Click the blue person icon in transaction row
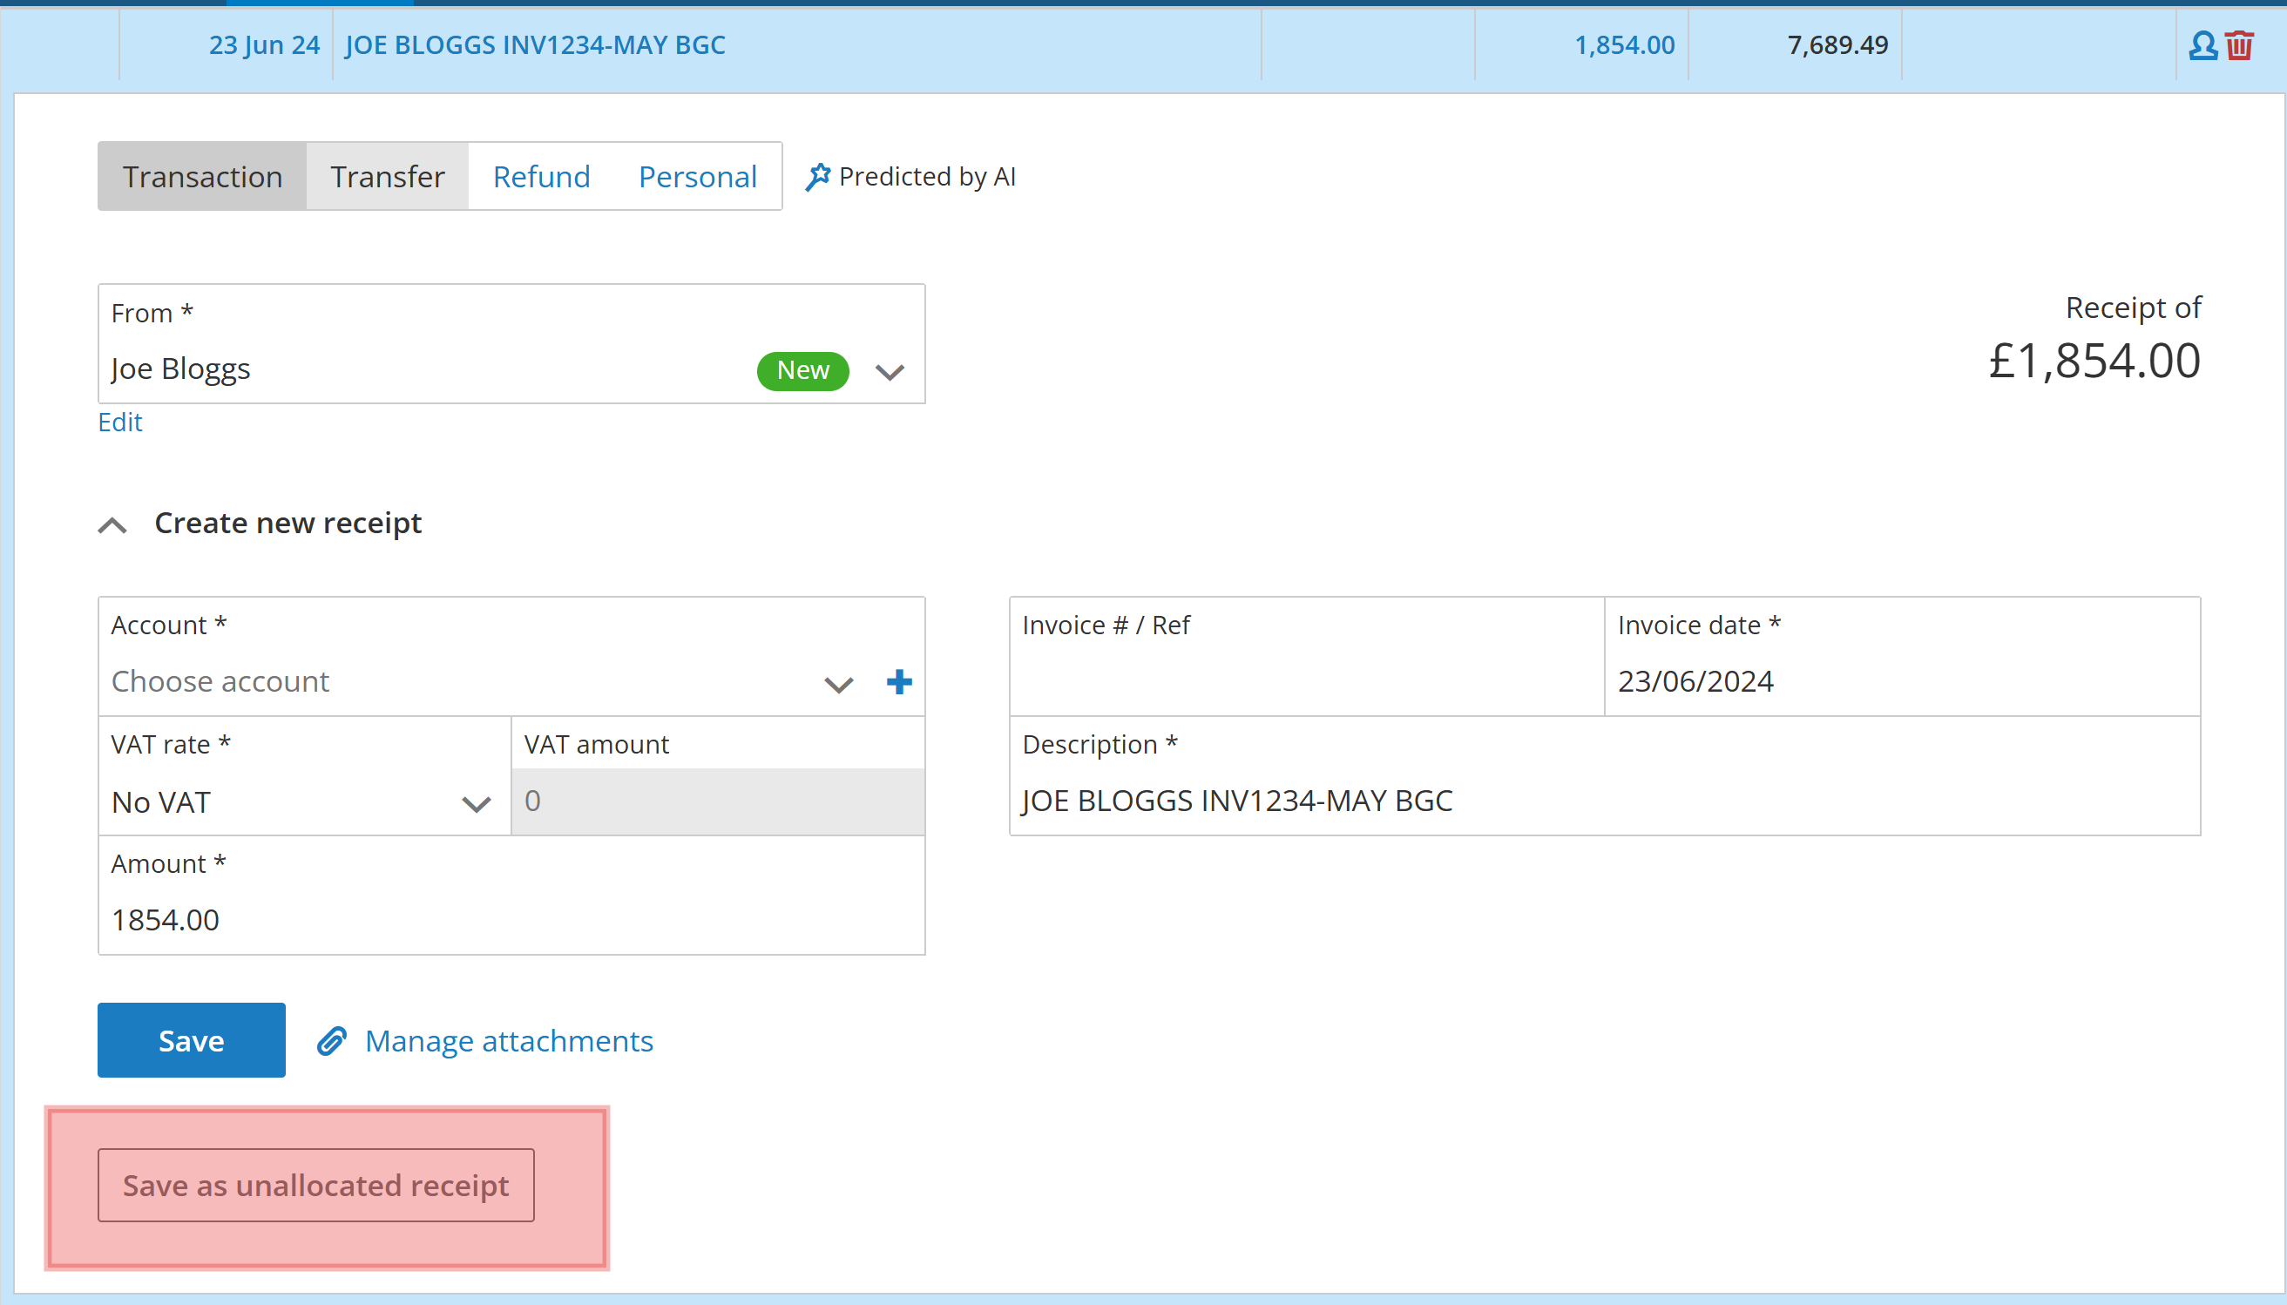The image size is (2287, 1305). 2202,44
